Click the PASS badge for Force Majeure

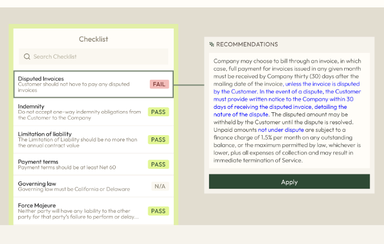click(x=158, y=211)
